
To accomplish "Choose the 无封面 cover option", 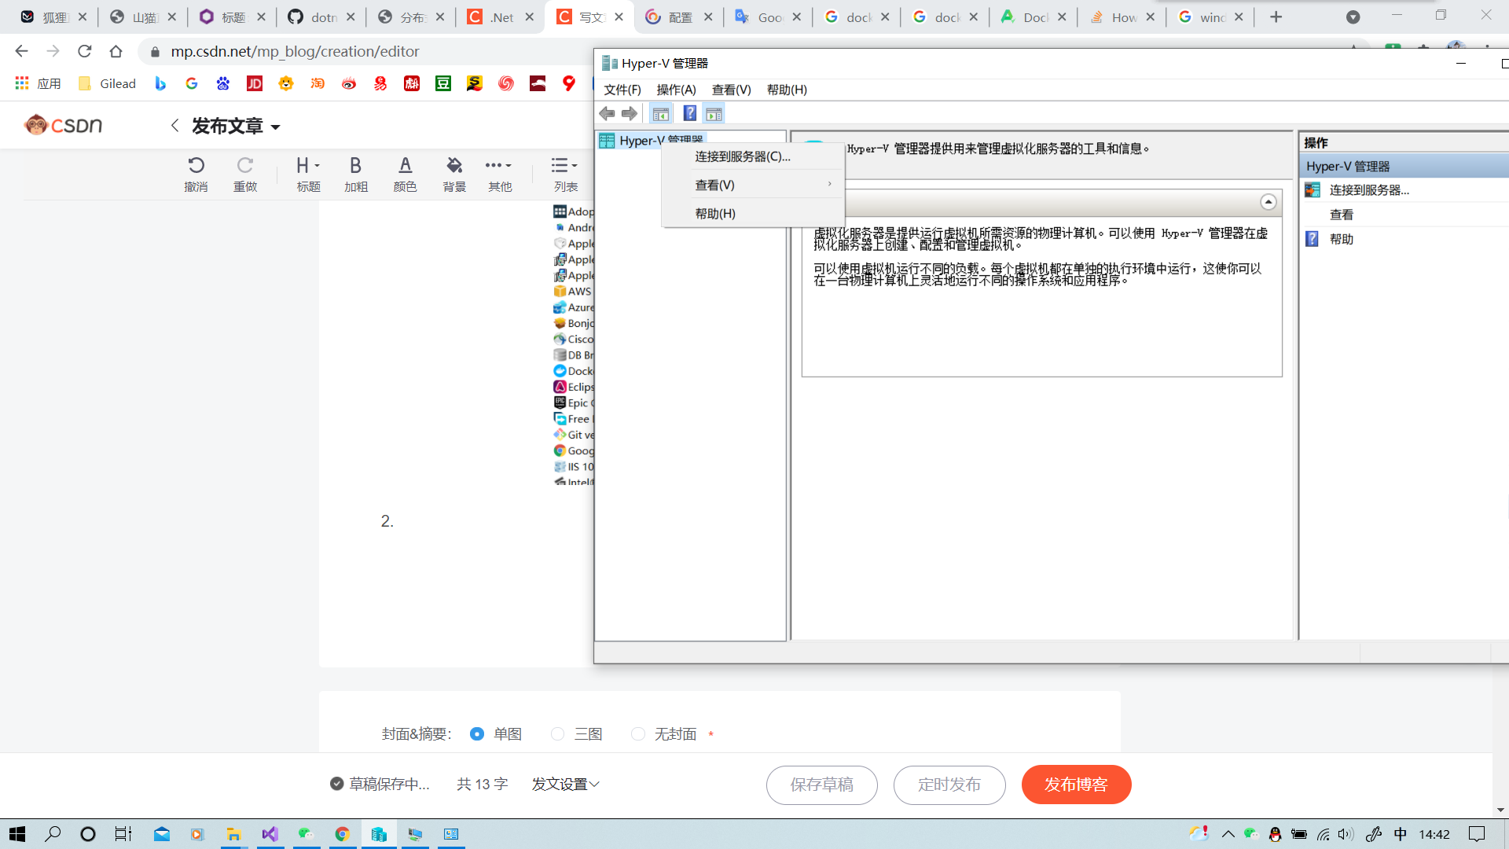I will (638, 733).
